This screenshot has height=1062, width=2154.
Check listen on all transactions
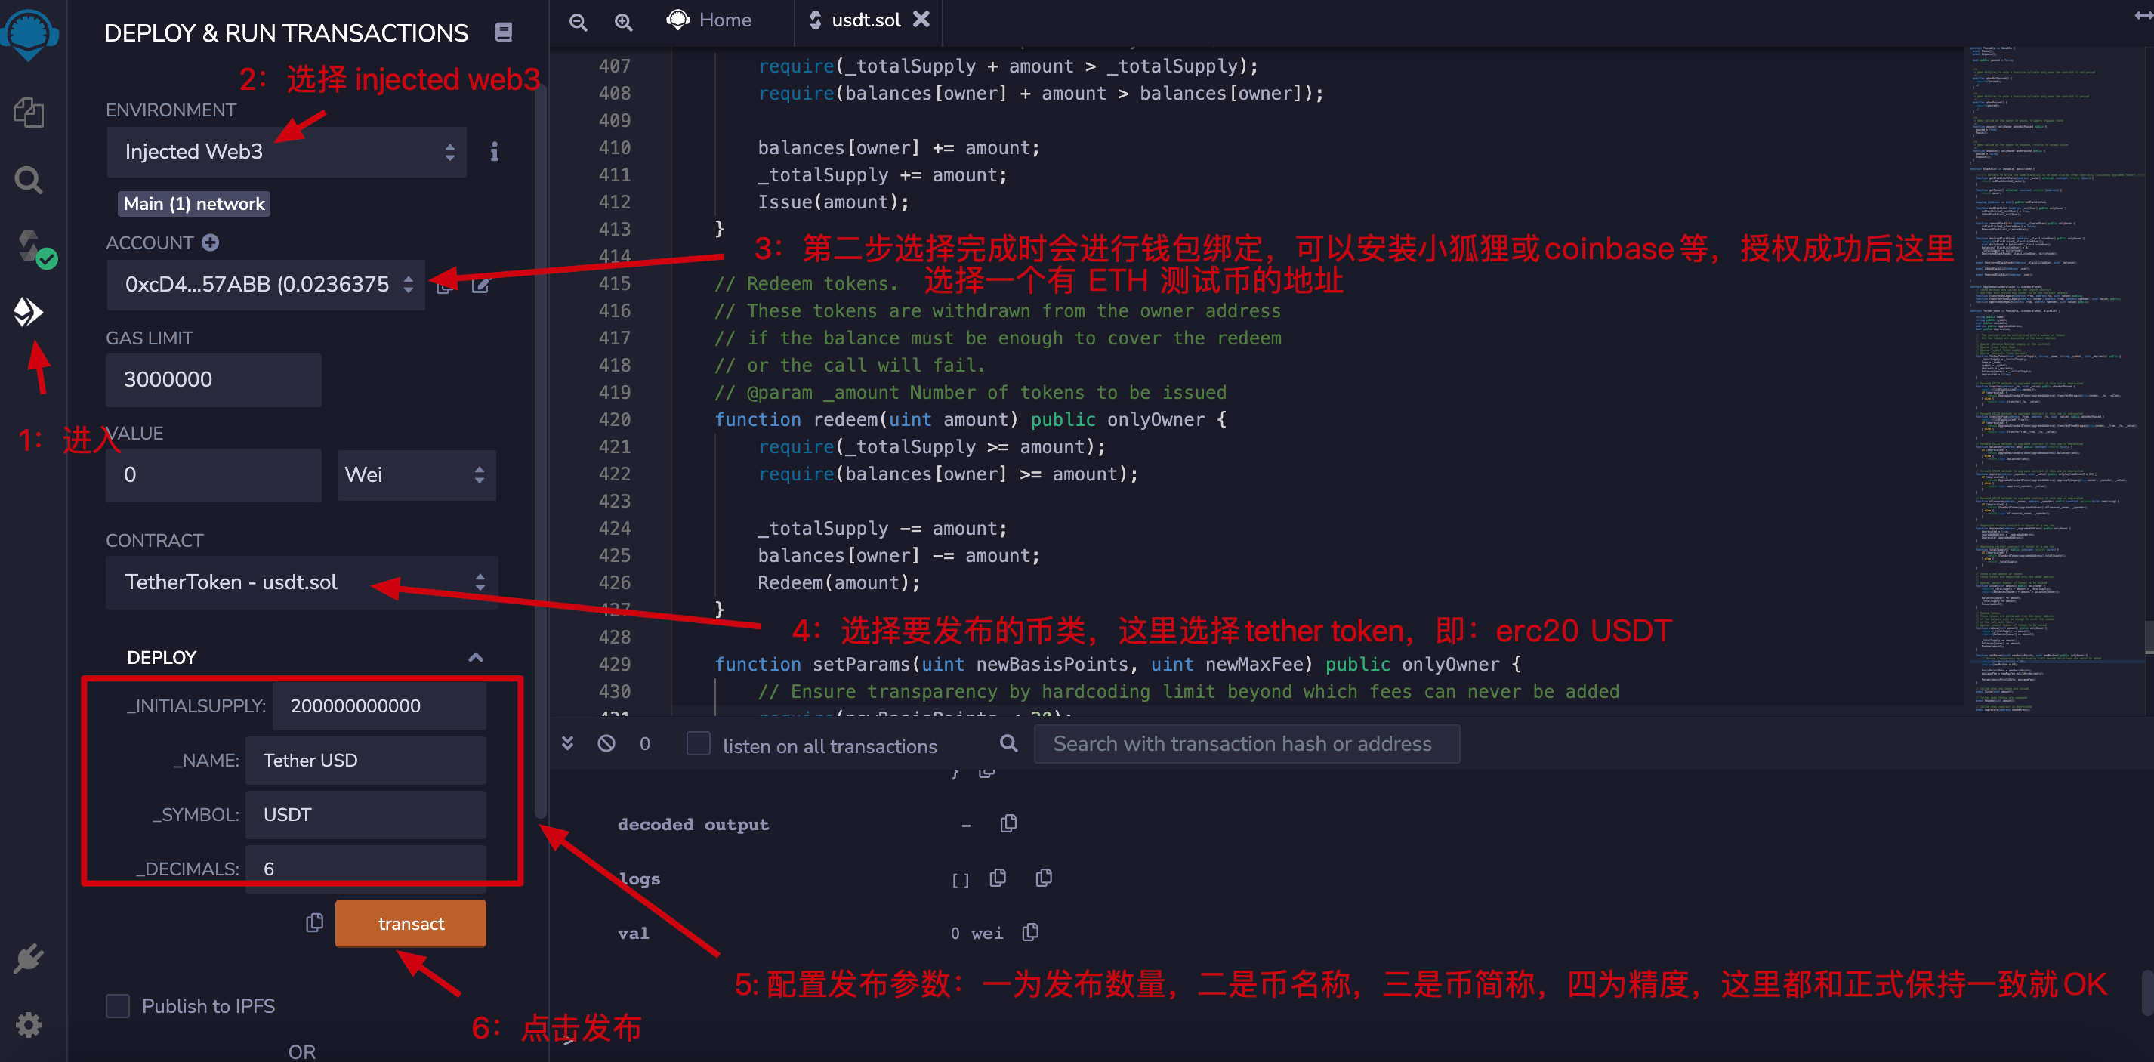697,743
